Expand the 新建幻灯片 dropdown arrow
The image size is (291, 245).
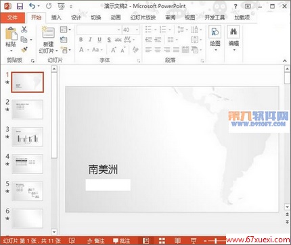pos(57,51)
